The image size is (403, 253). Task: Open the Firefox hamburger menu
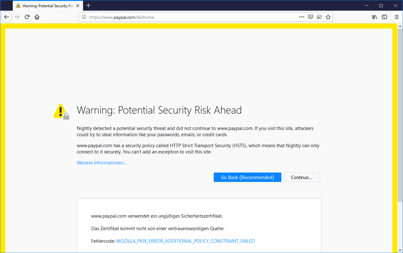pyautogui.click(x=397, y=17)
